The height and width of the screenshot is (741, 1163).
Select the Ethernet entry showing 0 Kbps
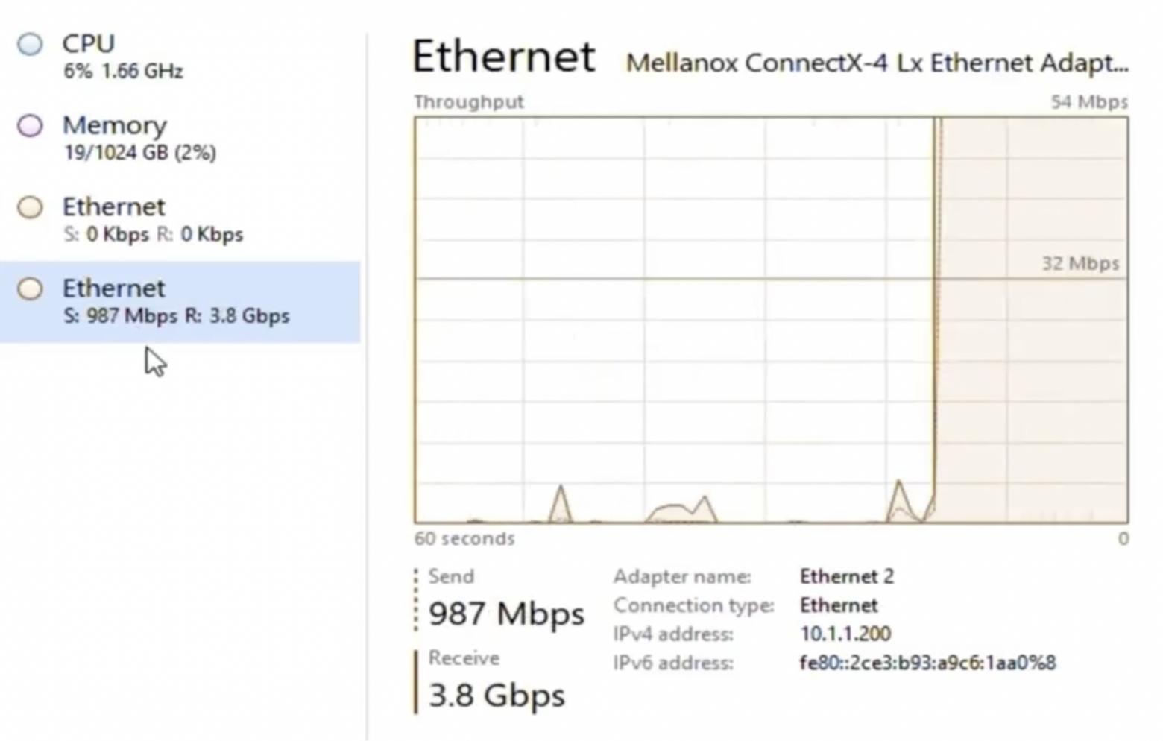coord(153,220)
